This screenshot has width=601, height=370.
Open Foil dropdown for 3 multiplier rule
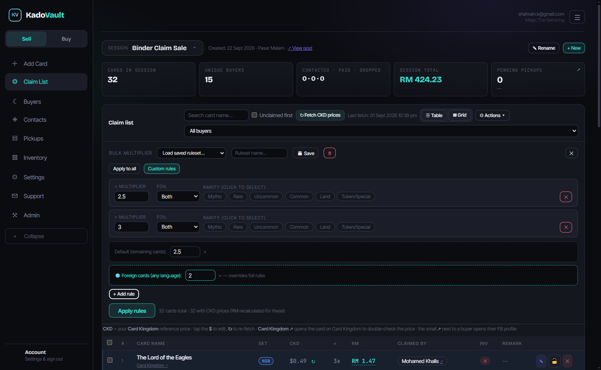178,227
